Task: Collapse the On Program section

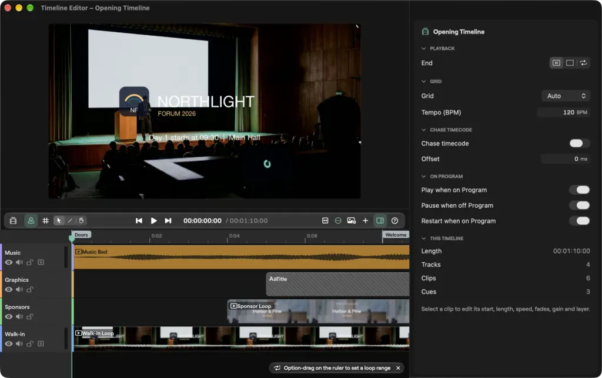Action: pos(442,176)
